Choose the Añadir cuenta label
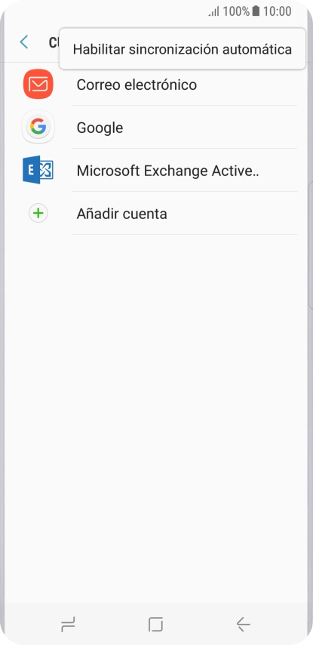 point(122,214)
